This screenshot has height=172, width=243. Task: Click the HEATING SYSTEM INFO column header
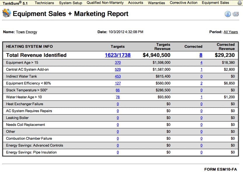[x=29, y=47]
